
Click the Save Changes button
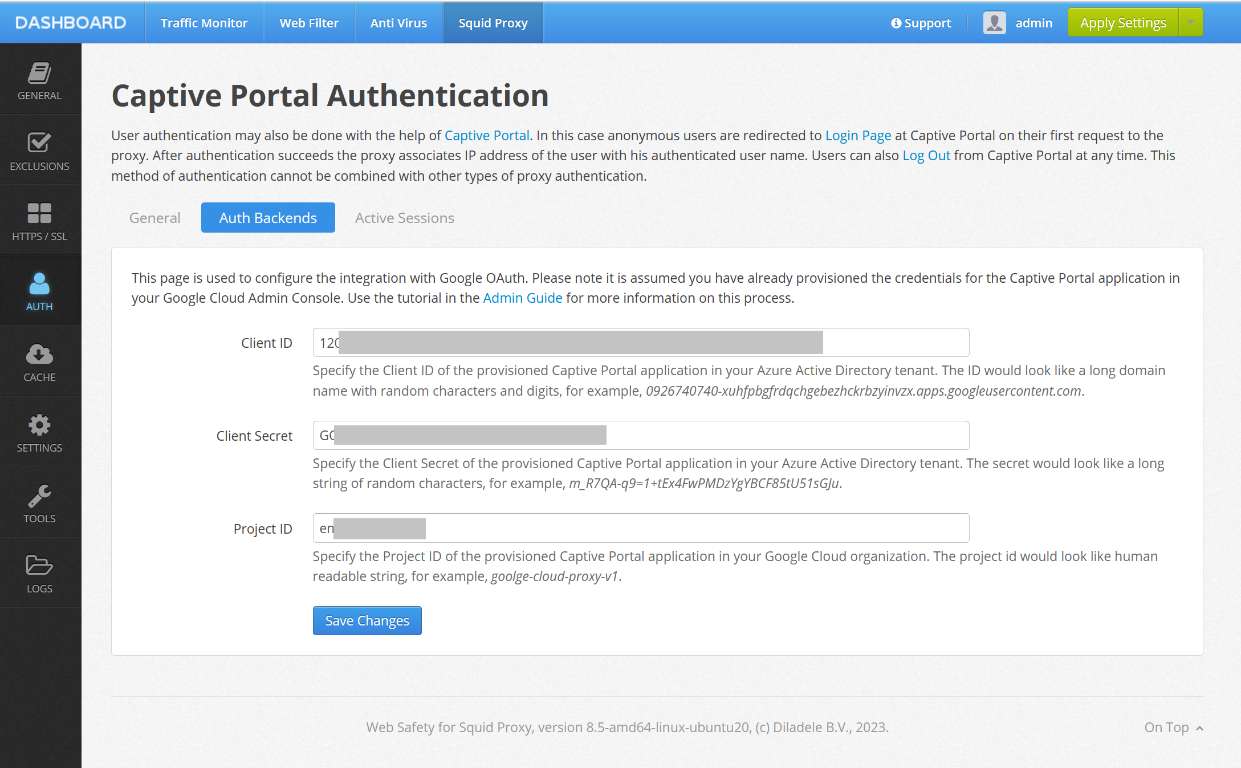click(x=367, y=620)
